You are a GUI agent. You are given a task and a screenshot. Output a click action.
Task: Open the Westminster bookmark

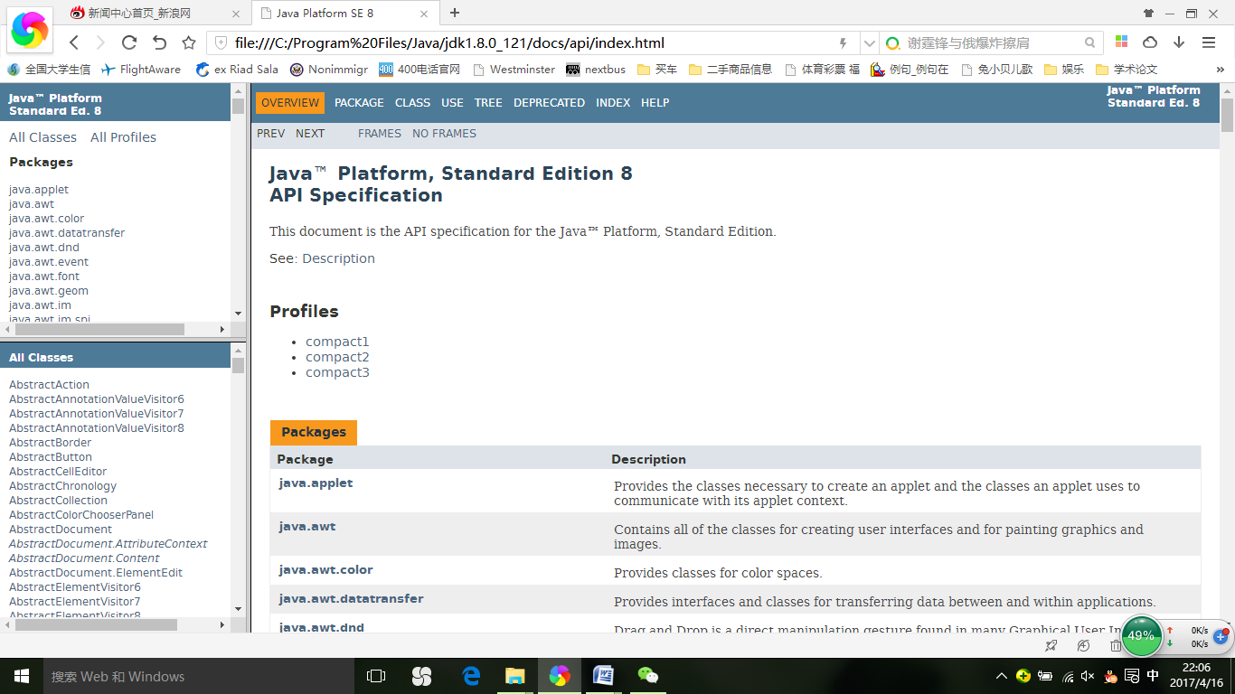point(513,69)
